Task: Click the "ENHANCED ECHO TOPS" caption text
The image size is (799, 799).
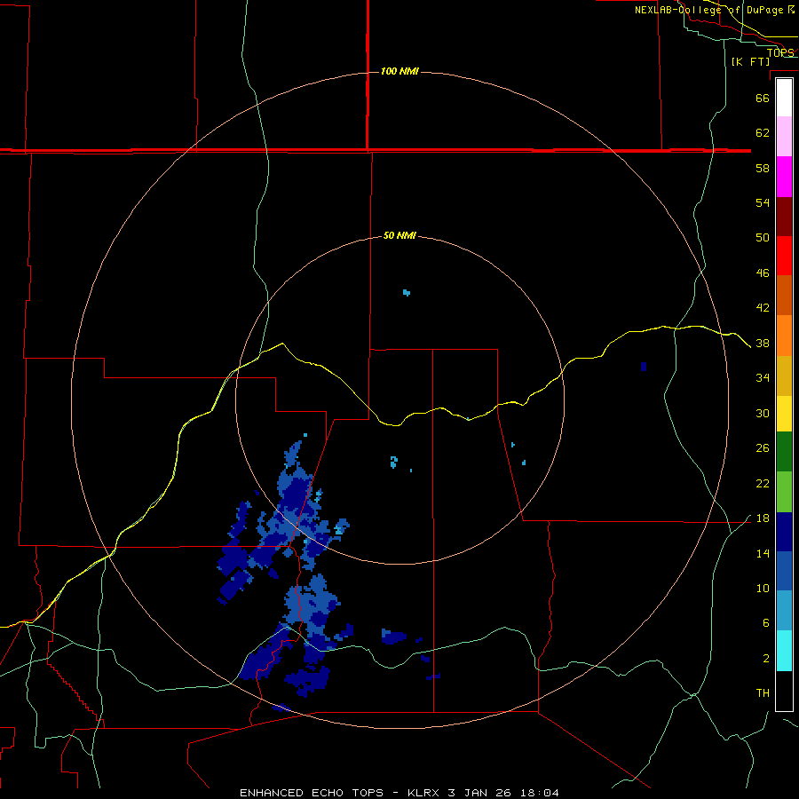Action: click(312, 793)
